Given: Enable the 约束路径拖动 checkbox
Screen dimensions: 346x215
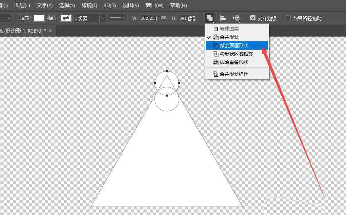Looking at the screenshot, I should [x=288, y=18].
